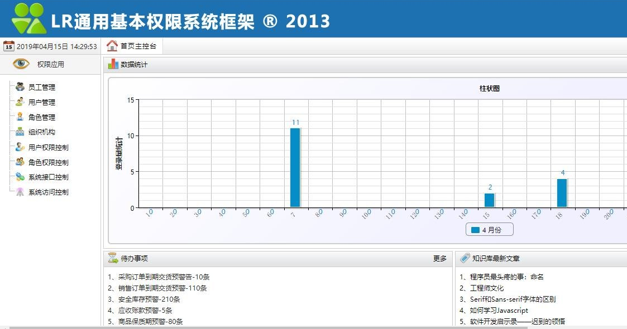Open 用户权限控制 in the sidebar
This screenshot has width=627, height=329.
(x=49, y=147)
